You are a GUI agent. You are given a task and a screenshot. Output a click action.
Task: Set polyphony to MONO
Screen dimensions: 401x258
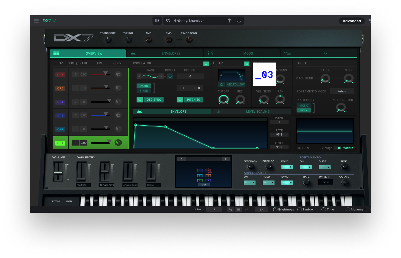[304, 106]
